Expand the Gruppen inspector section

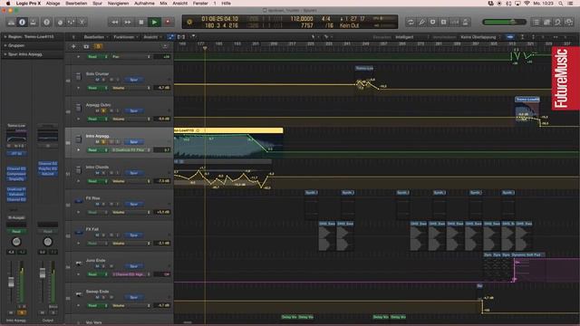5,45
